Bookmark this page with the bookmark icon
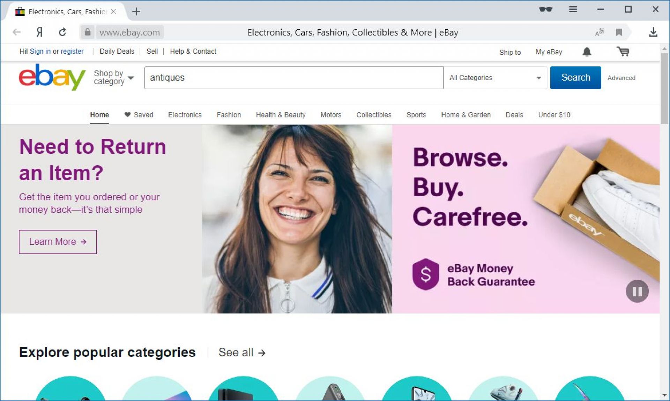The width and height of the screenshot is (670, 401). (x=619, y=32)
